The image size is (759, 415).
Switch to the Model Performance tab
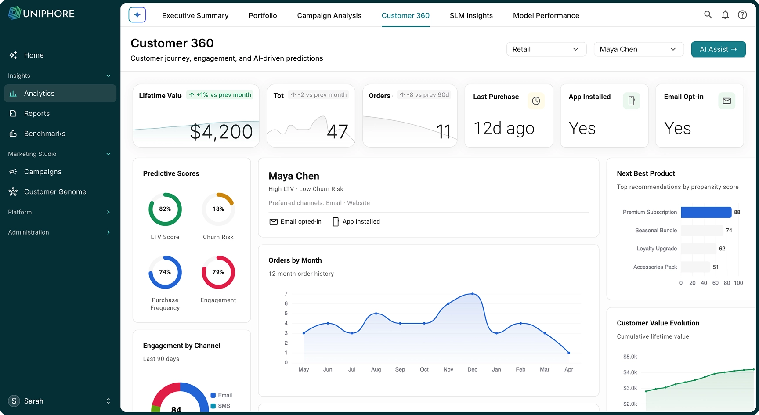546,16
